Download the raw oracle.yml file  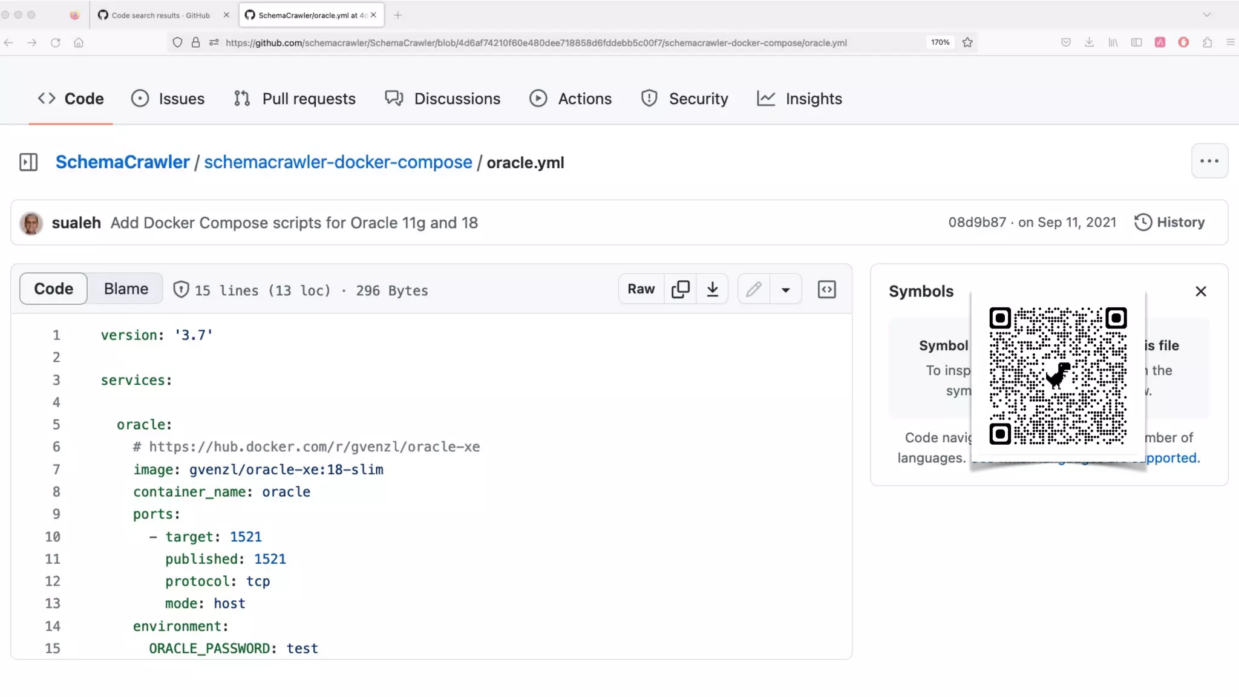pyautogui.click(x=712, y=289)
